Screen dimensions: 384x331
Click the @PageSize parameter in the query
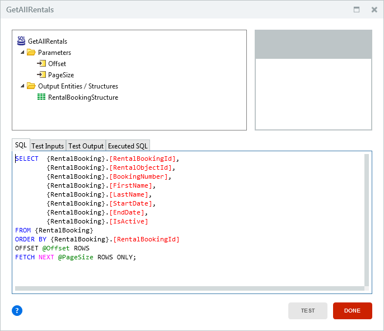[x=76, y=257]
